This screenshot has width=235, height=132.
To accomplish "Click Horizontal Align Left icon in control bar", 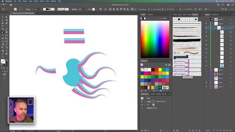I will pyautogui.click(x=111, y=9).
